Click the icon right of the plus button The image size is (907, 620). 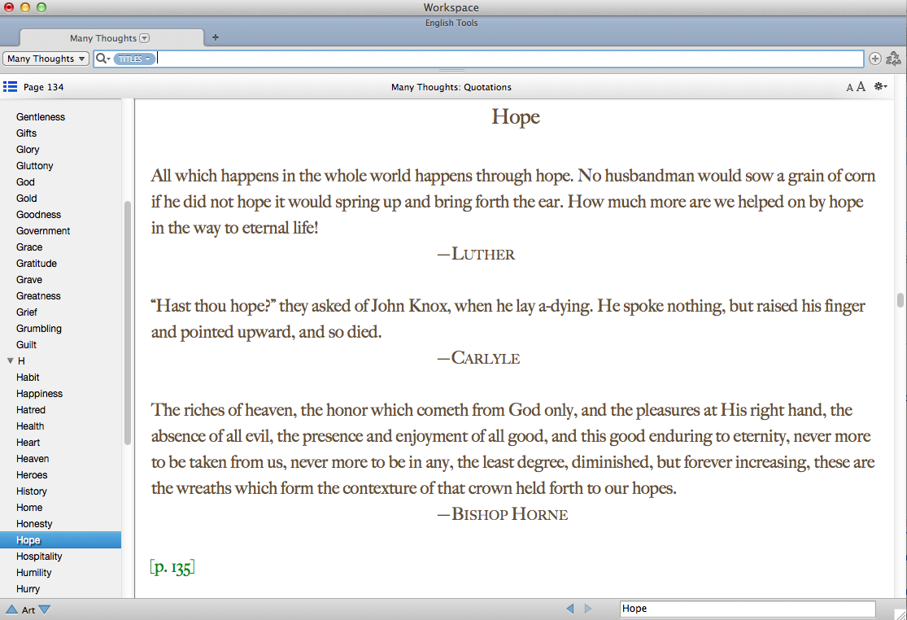(893, 59)
